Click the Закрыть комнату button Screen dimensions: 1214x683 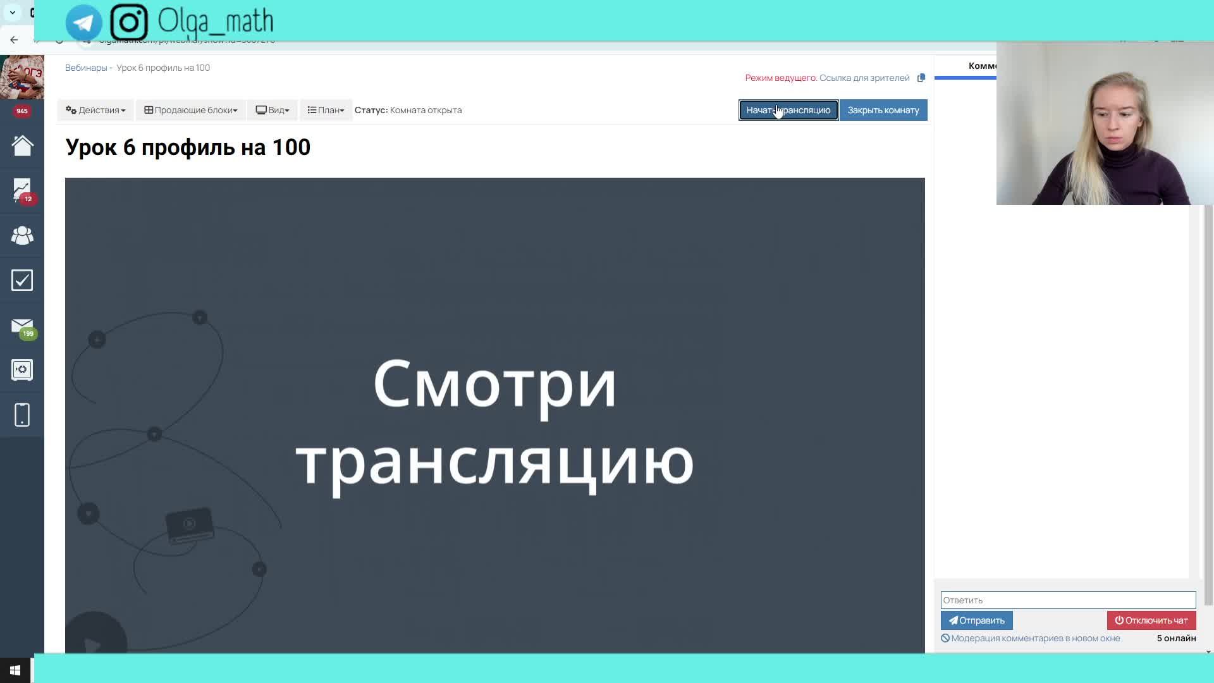coord(883,110)
